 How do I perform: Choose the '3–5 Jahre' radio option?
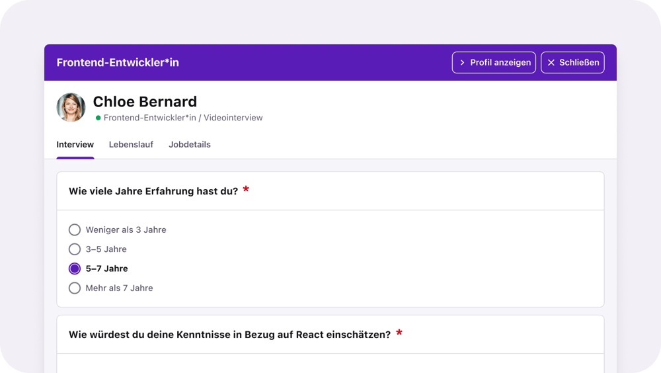pyautogui.click(x=75, y=249)
